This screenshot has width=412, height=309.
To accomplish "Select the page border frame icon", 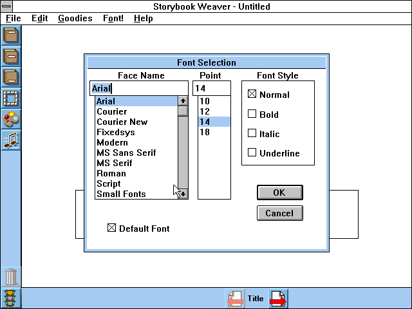I will point(11,98).
